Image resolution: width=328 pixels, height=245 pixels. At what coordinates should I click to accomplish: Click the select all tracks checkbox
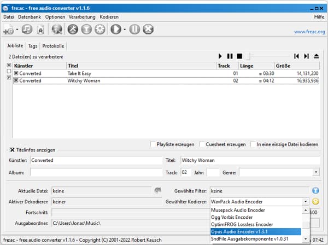(x=9, y=65)
